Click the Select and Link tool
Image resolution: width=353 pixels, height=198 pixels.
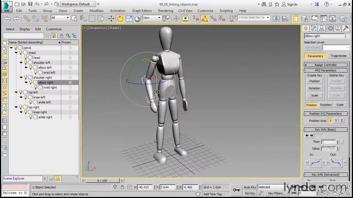click(26, 19)
